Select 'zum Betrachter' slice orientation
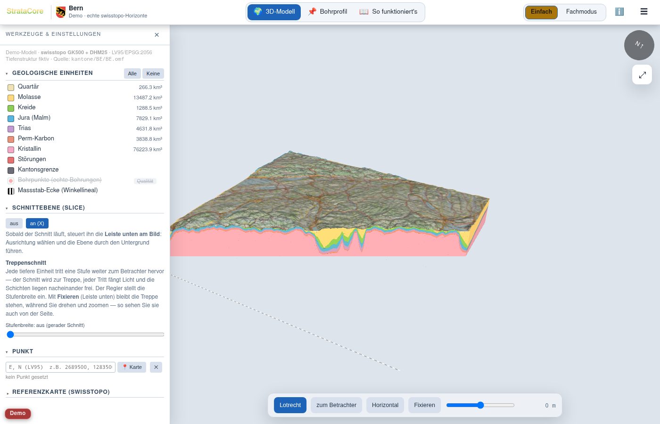Image resolution: width=660 pixels, height=424 pixels. pos(337,405)
